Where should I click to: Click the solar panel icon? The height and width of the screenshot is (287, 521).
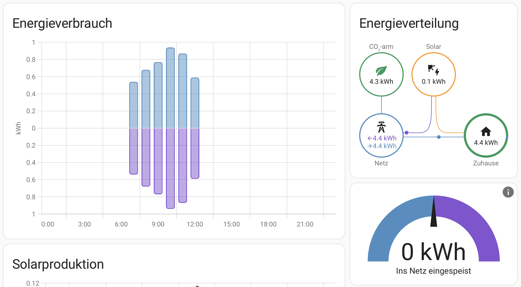pyautogui.click(x=433, y=70)
